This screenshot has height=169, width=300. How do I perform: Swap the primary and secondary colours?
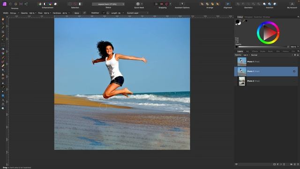240,20
